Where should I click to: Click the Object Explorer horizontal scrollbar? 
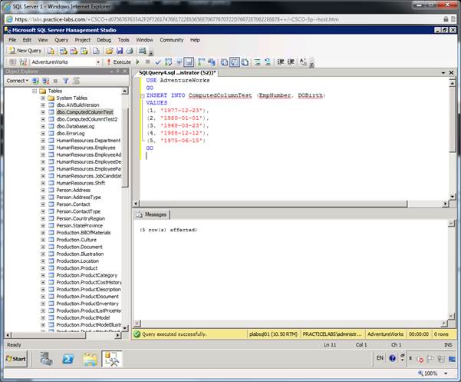48,335
